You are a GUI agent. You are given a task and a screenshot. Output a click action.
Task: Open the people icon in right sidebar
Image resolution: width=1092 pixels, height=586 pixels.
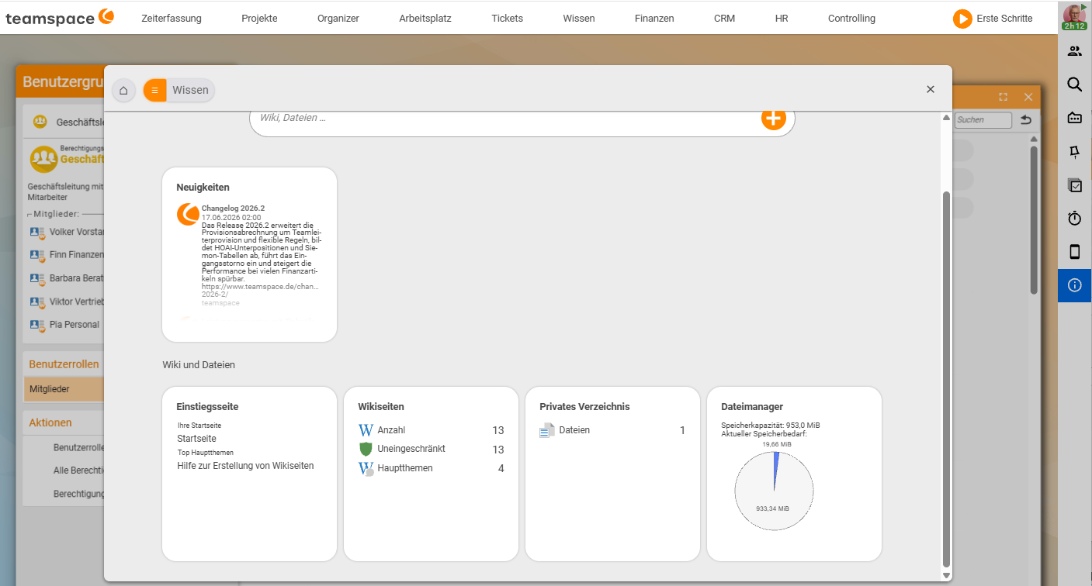point(1075,51)
